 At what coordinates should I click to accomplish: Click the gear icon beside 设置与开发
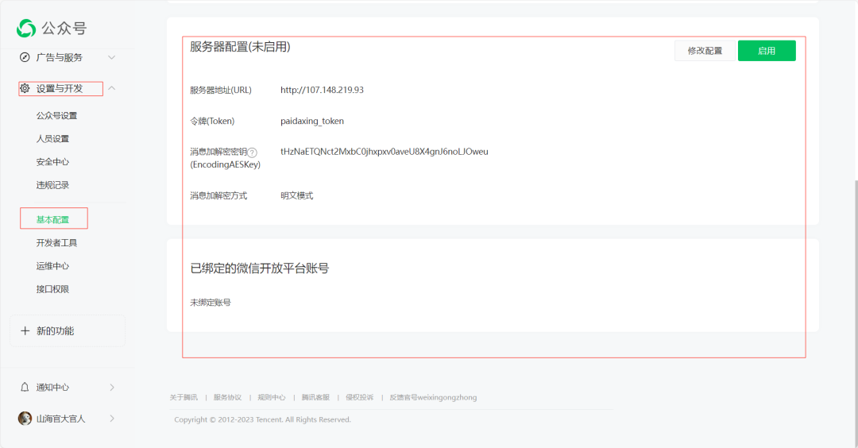25,88
